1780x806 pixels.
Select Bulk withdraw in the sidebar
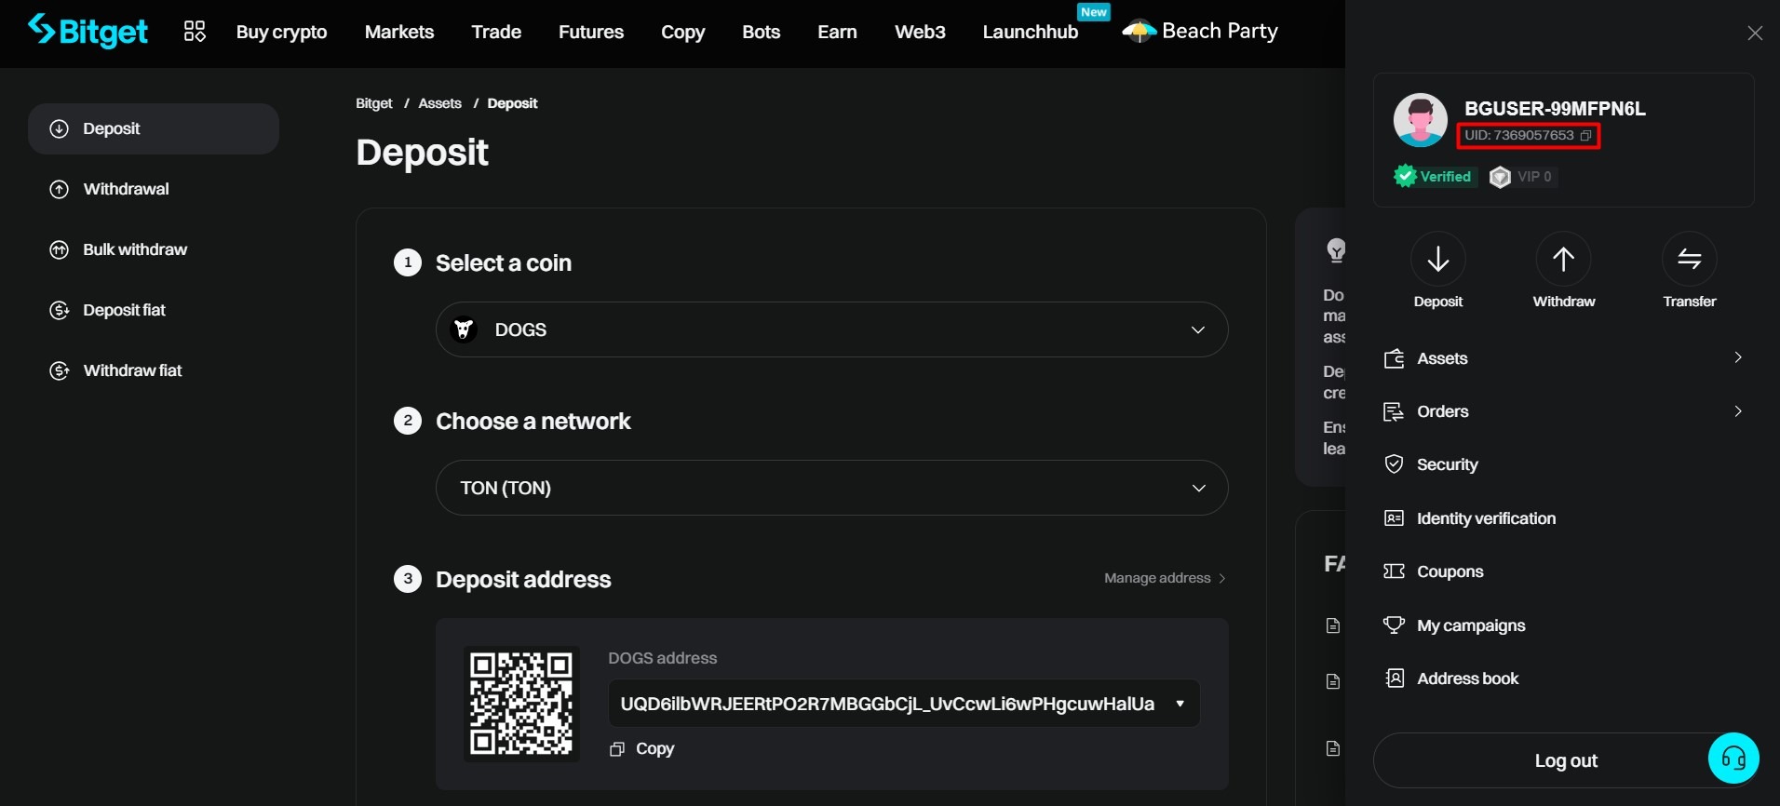pos(154,249)
